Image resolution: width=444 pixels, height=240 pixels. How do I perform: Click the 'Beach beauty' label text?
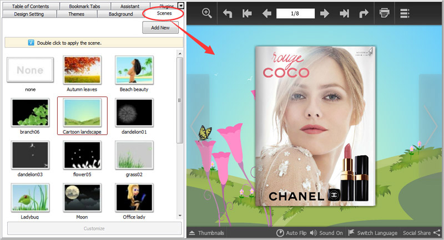pos(134,89)
